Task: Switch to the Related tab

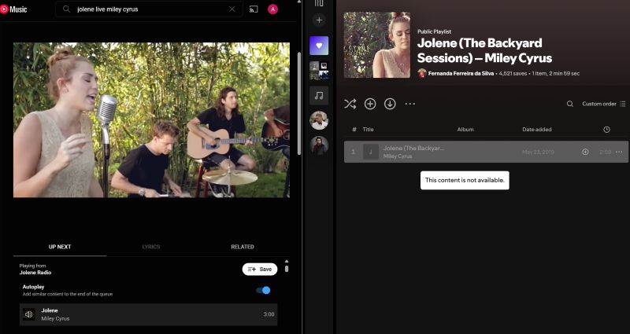Action: point(242,247)
